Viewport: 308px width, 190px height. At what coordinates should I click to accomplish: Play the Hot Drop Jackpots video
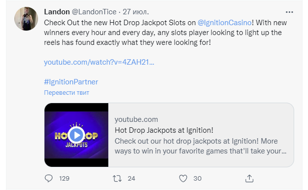(77, 135)
